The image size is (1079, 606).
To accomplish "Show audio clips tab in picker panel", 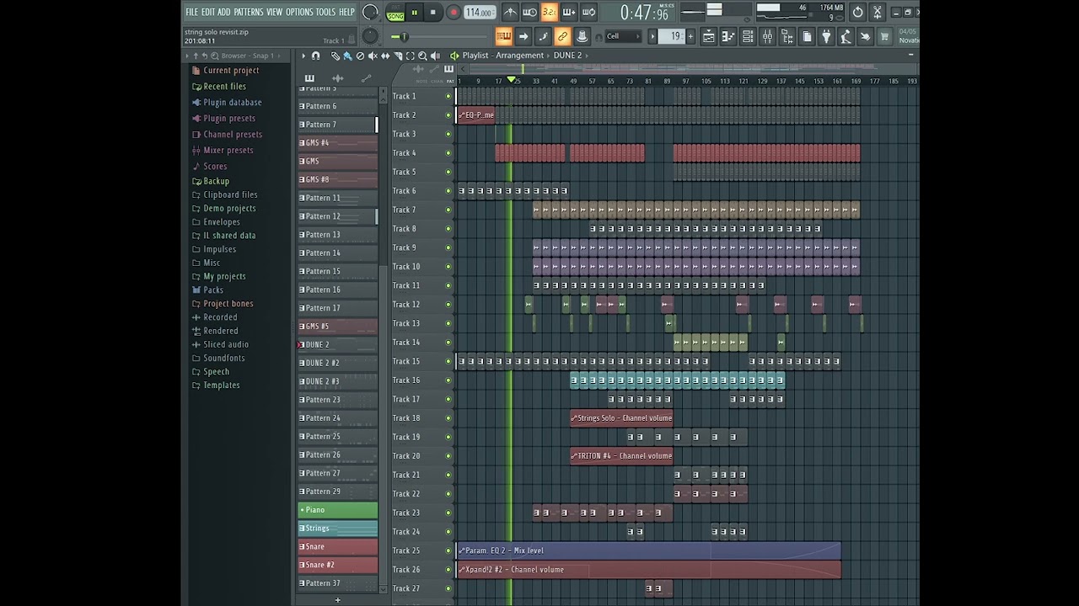I will click(x=337, y=78).
